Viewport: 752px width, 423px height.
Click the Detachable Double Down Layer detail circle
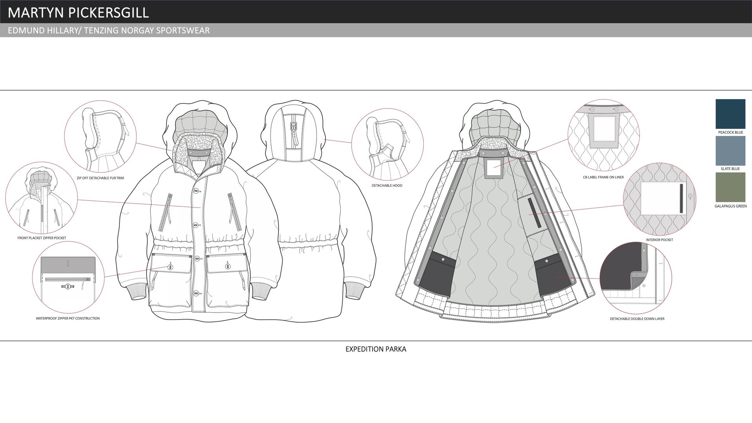coord(636,278)
